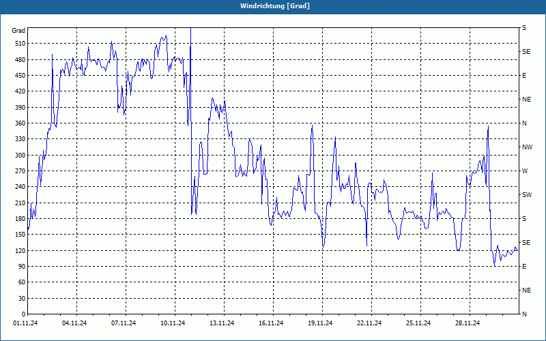
Task: Click the date label 28.11.24
Action: [467, 323]
